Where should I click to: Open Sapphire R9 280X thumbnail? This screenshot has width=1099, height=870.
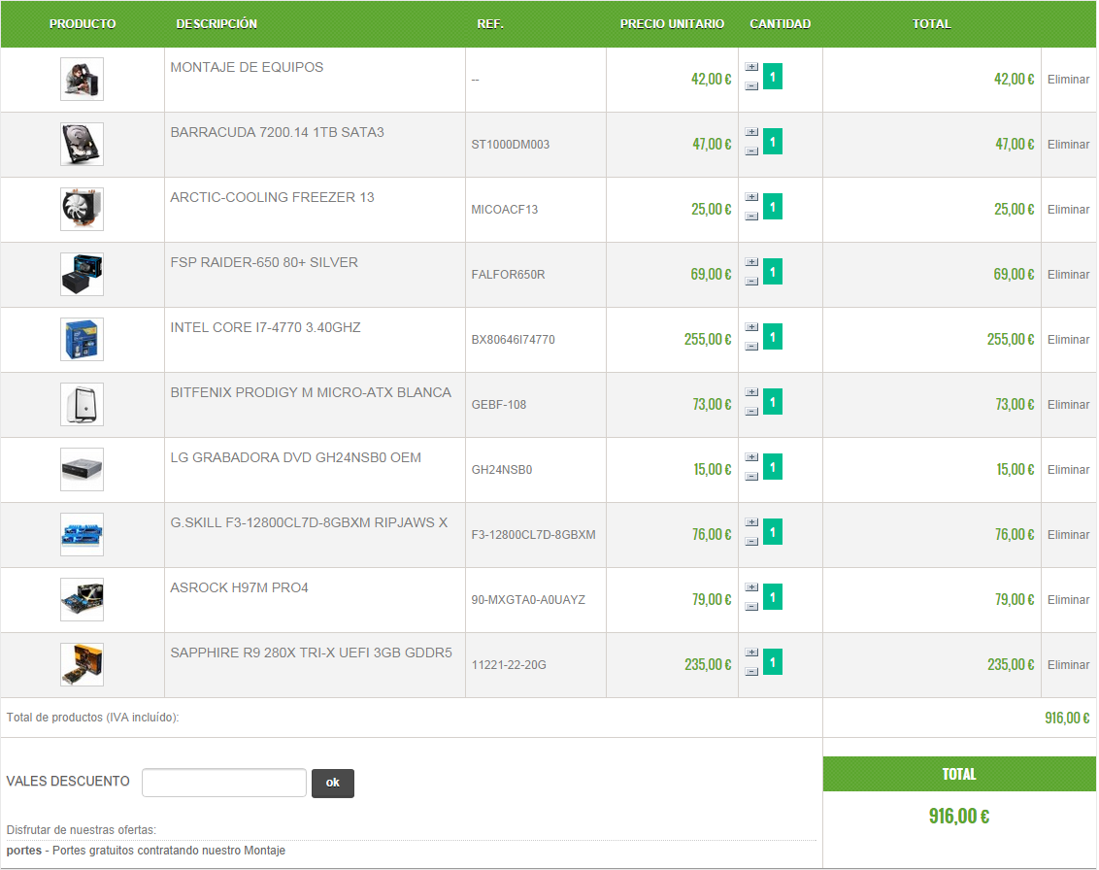[82, 664]
